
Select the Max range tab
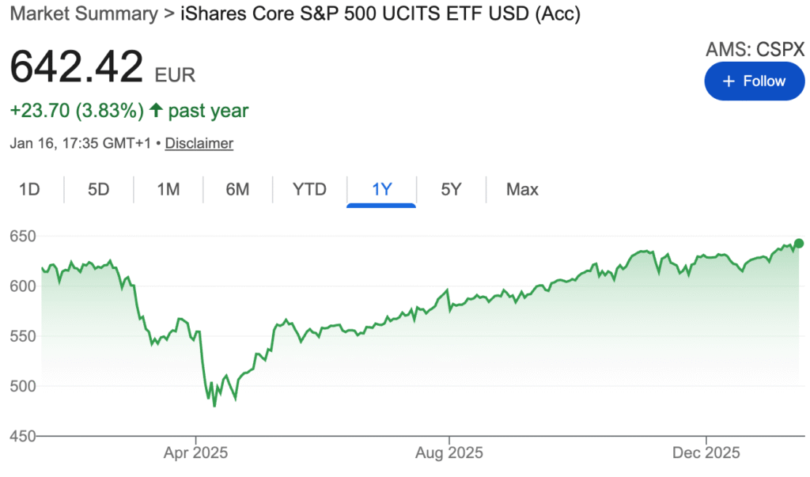click(x=522, y=190)
